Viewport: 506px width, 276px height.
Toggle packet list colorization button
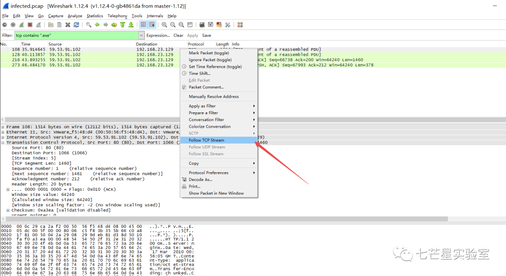(x=143, y=25)
